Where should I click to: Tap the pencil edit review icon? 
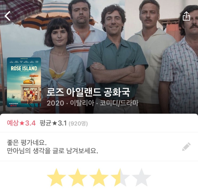pos(186,147)
